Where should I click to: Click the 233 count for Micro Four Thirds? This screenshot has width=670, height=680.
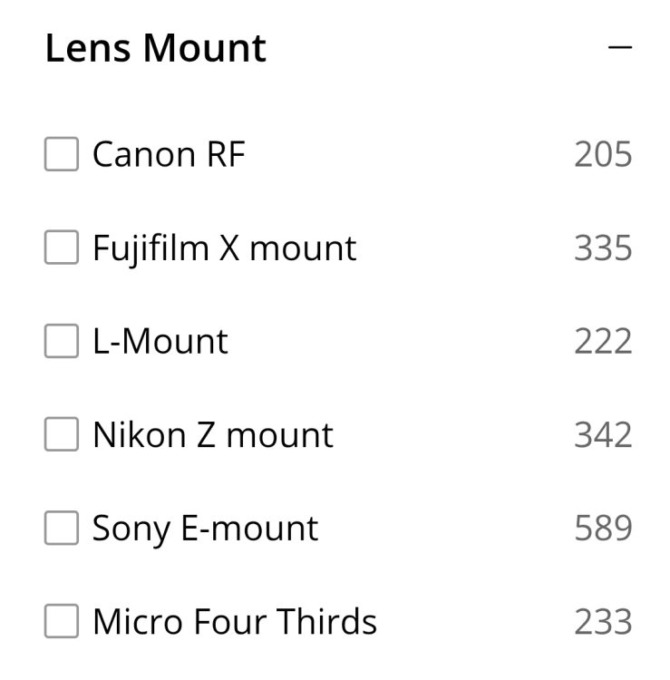603,622
